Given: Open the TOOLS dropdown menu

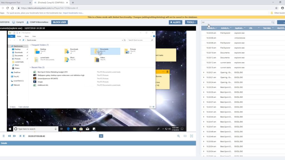Looking at the screenshot, I should pyautogui.click(x=191, y=22).
